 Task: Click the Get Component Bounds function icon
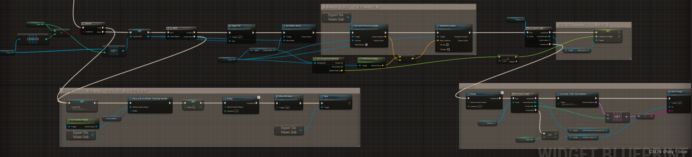point(315,59)
